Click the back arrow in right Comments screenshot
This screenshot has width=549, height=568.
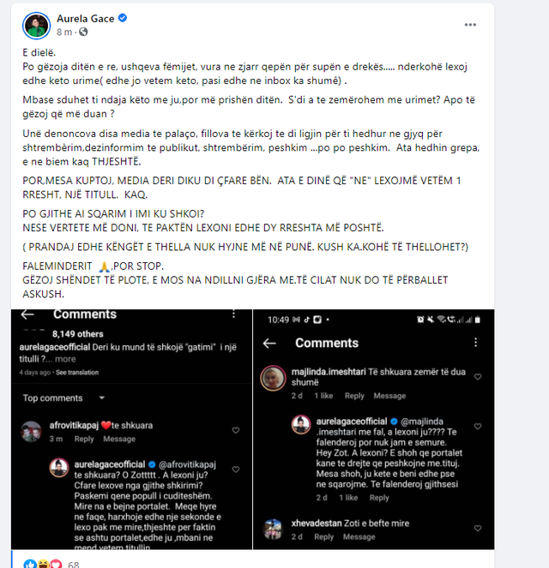pos(269,343)
